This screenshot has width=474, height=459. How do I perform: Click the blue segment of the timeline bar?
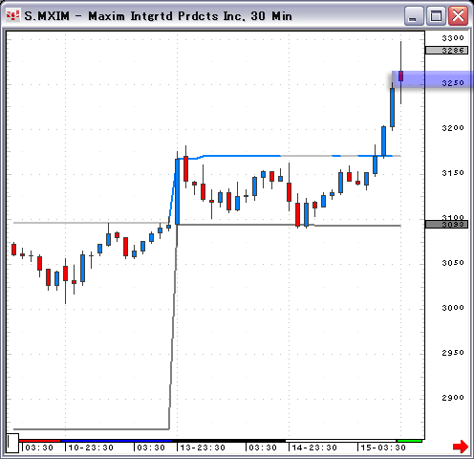[117, 441]
